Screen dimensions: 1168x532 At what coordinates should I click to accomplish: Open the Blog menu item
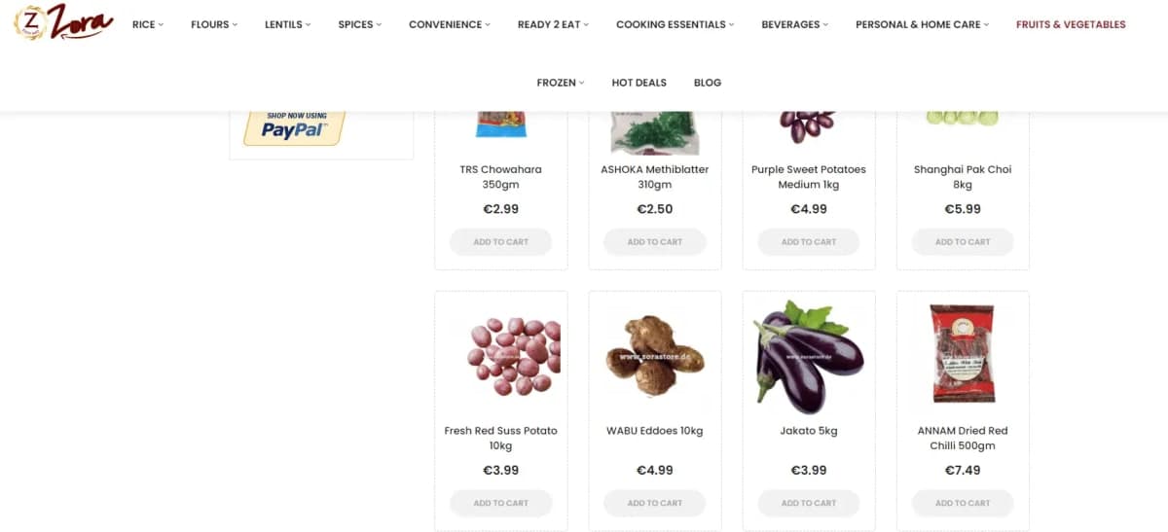point(708,83)
